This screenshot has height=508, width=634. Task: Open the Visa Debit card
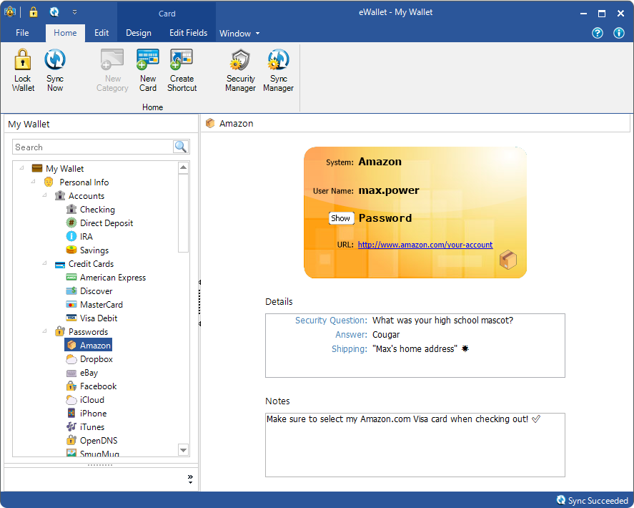[91, 318]
